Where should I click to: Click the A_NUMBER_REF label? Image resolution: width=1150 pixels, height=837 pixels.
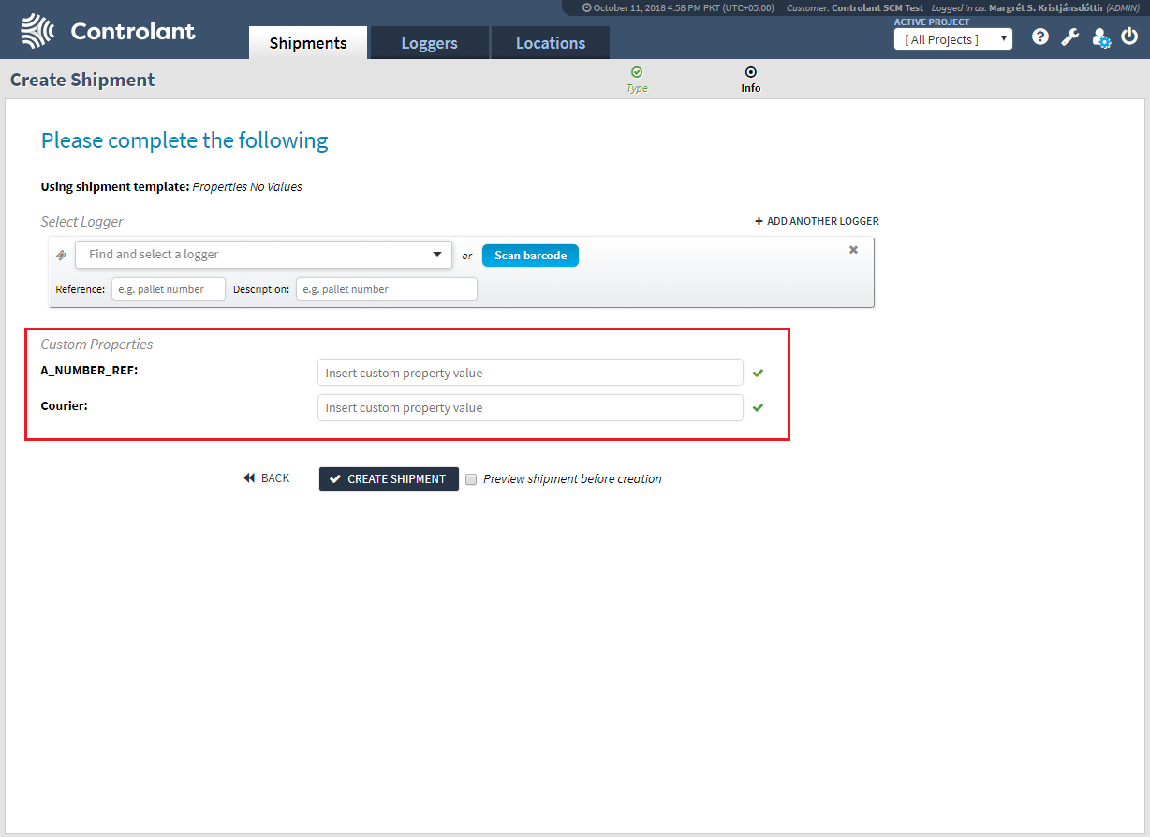coord(90,371)
